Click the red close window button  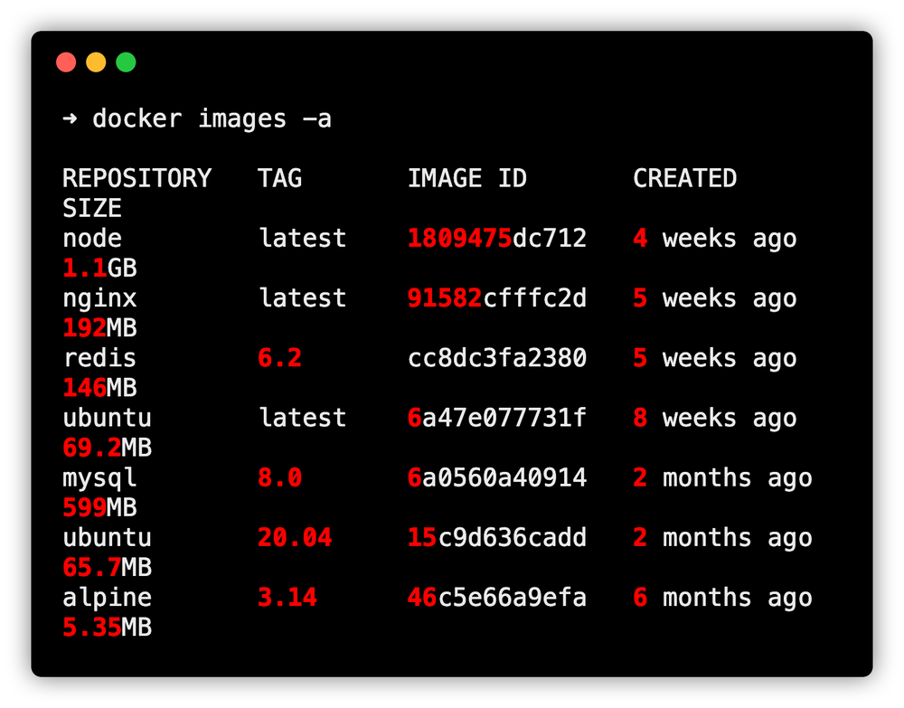66,61
